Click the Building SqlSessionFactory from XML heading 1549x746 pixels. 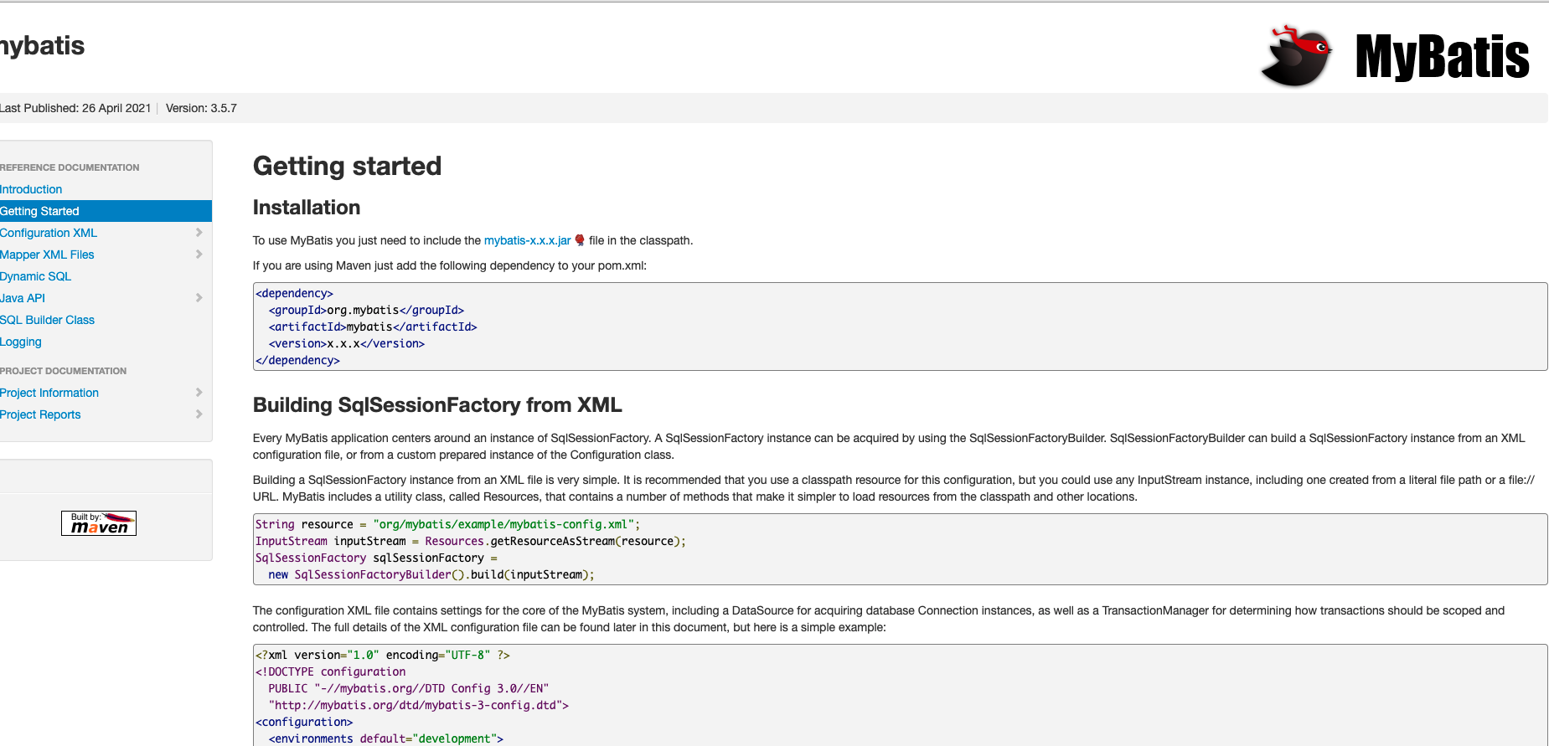coord(437,405)
